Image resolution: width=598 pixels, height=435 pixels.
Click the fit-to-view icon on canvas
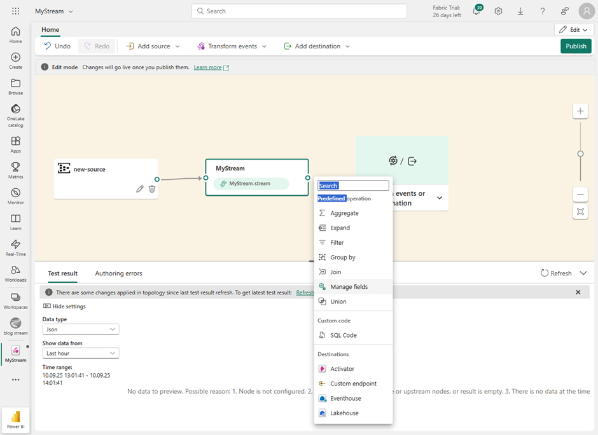pyautogui.click(x=580, y=212)
